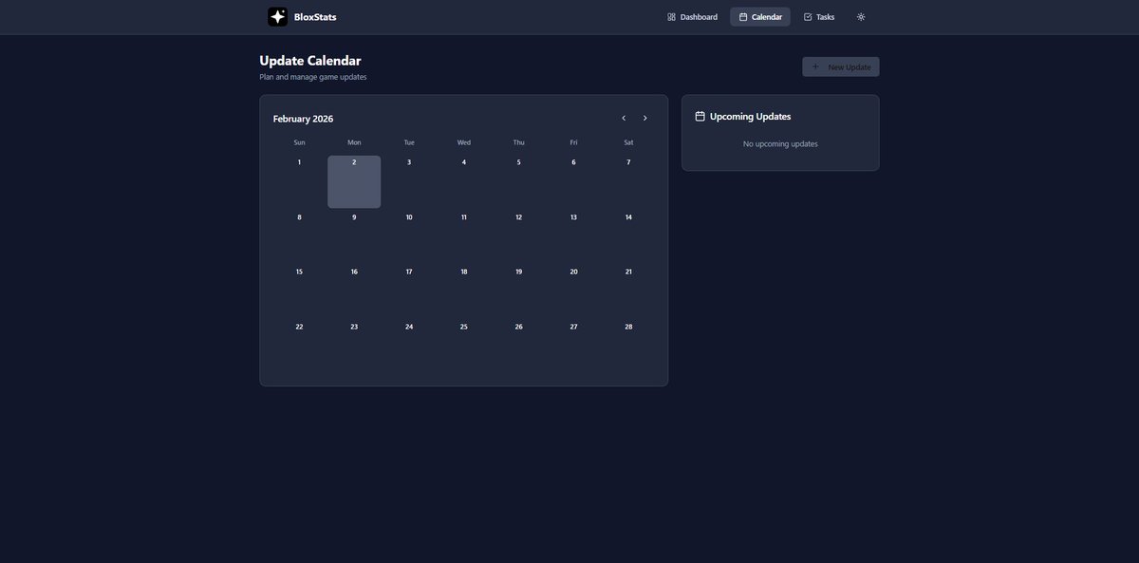Image resolution: width=1139 pixels, height=563 pixels.
Task: Click on February 7
Action: click(x=628, y=182)
